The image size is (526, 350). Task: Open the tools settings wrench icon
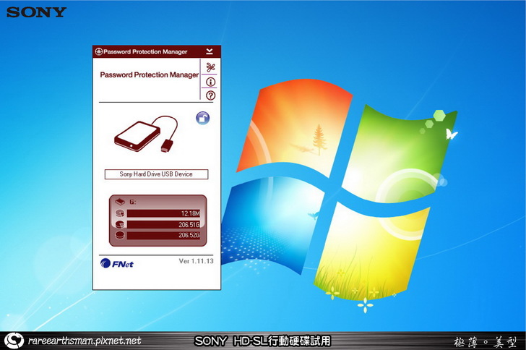pyautogui.click(x=210, y=67)
